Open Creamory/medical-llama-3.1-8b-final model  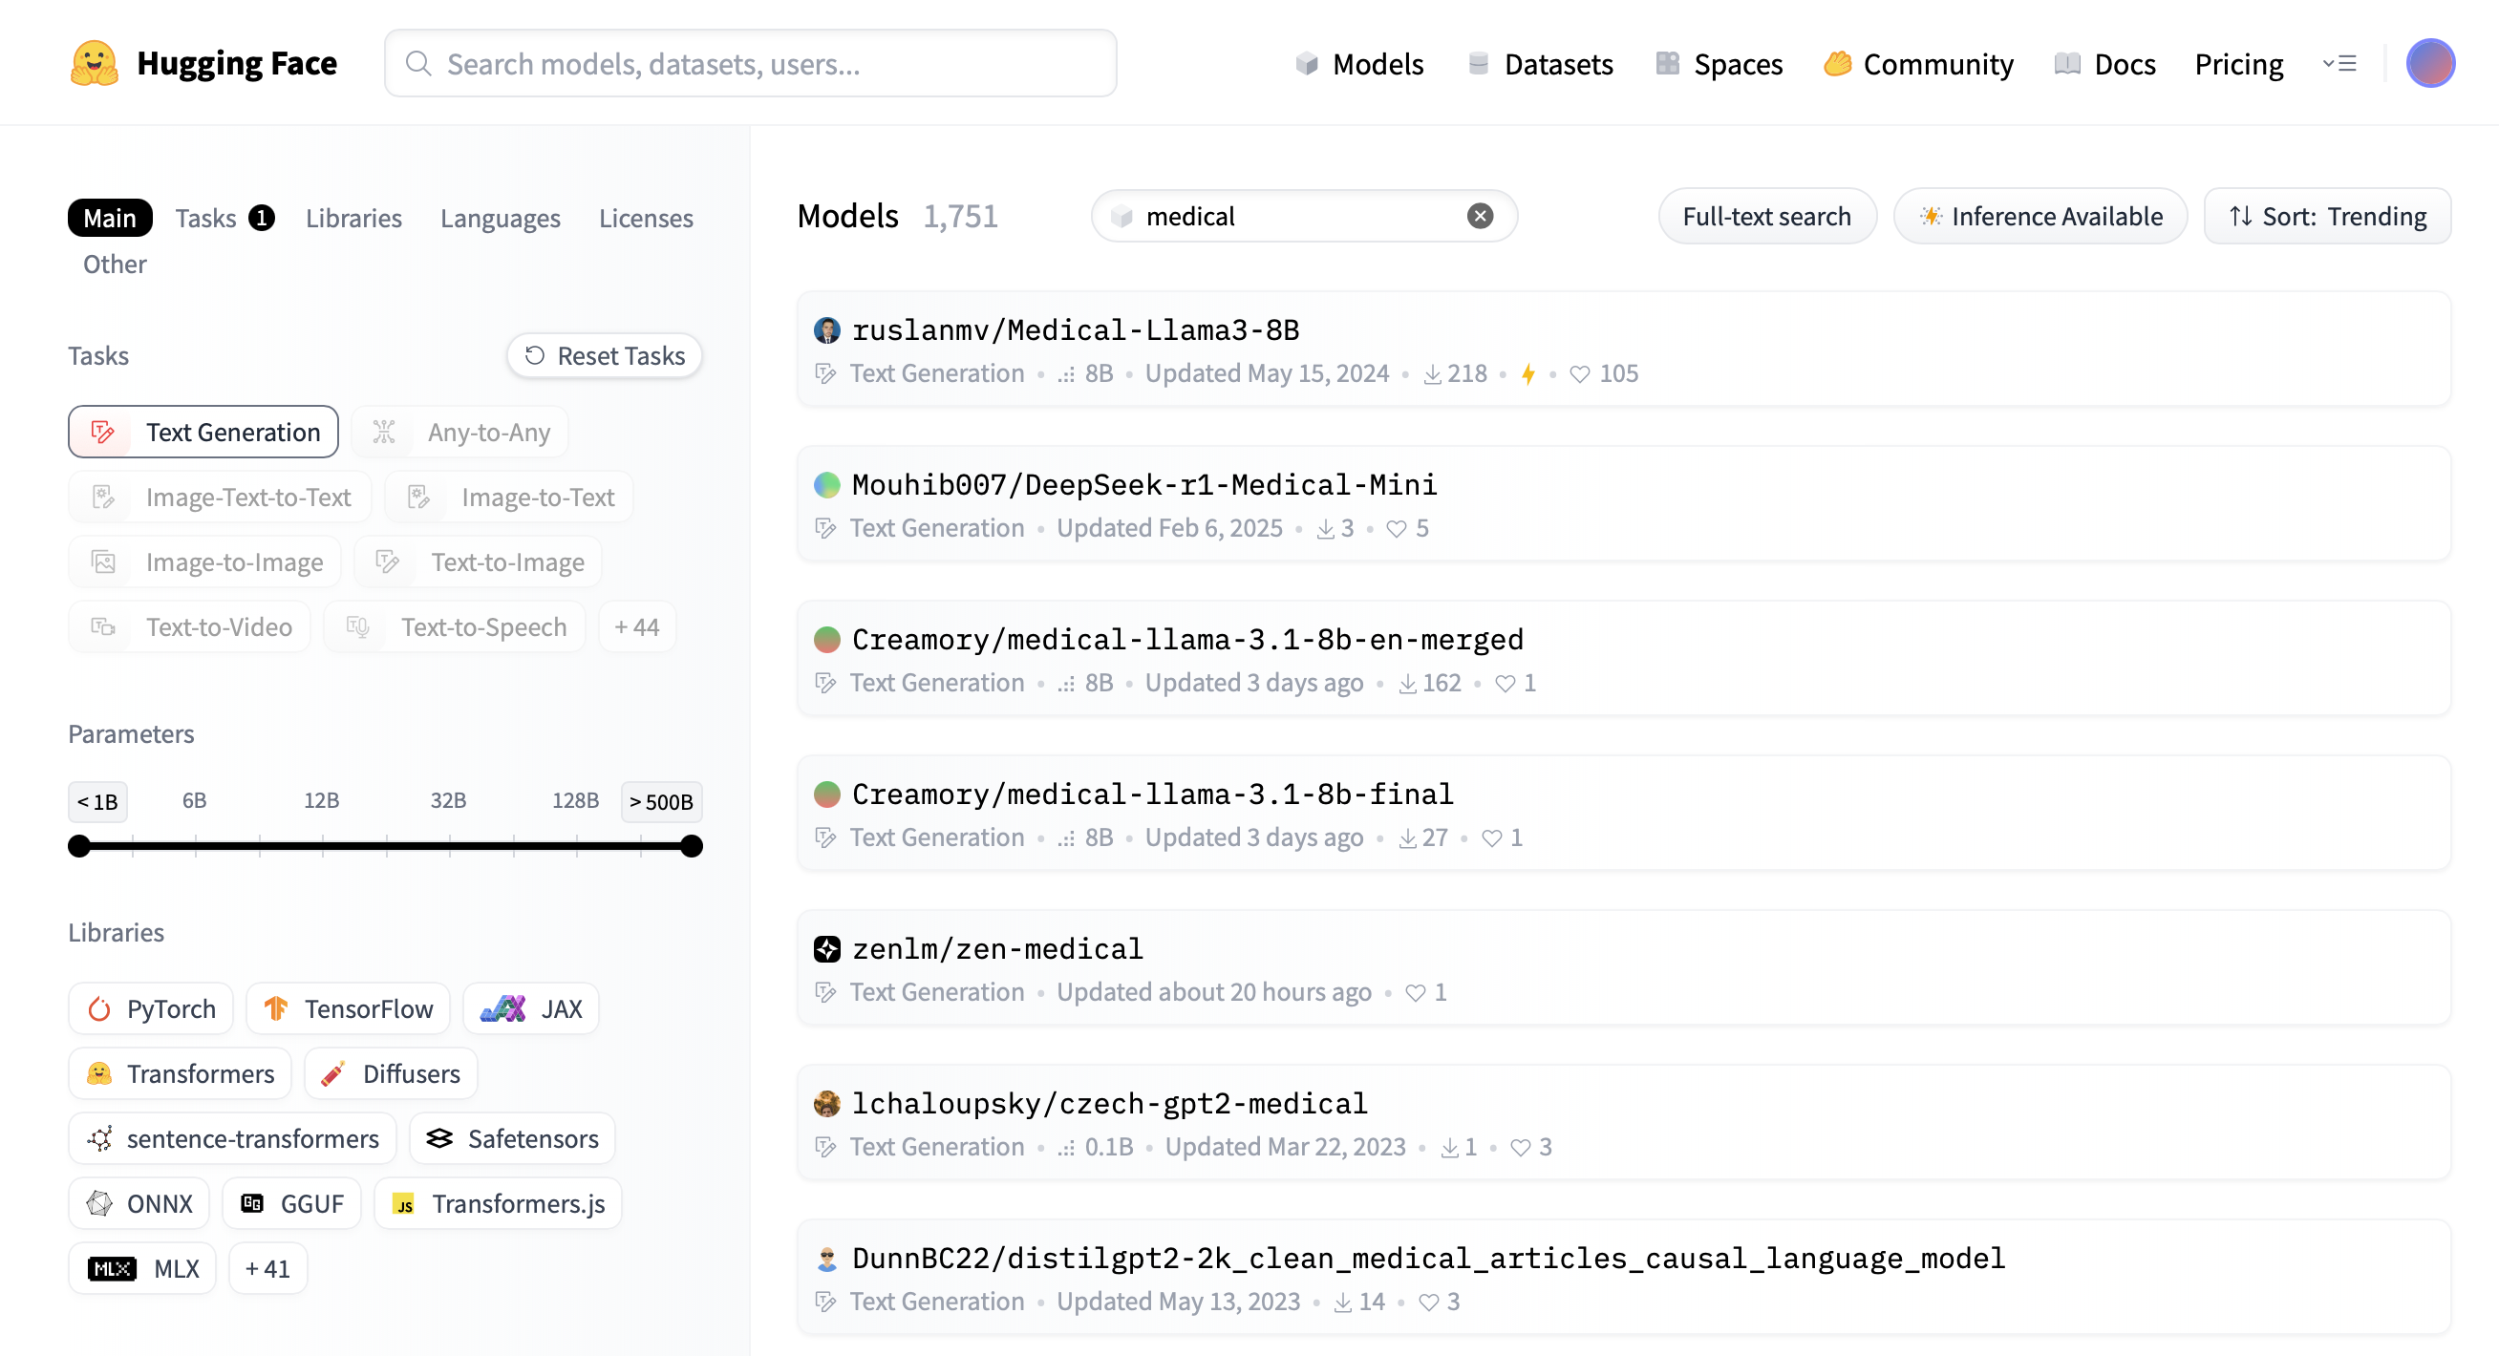click(x=1624, y=813)
